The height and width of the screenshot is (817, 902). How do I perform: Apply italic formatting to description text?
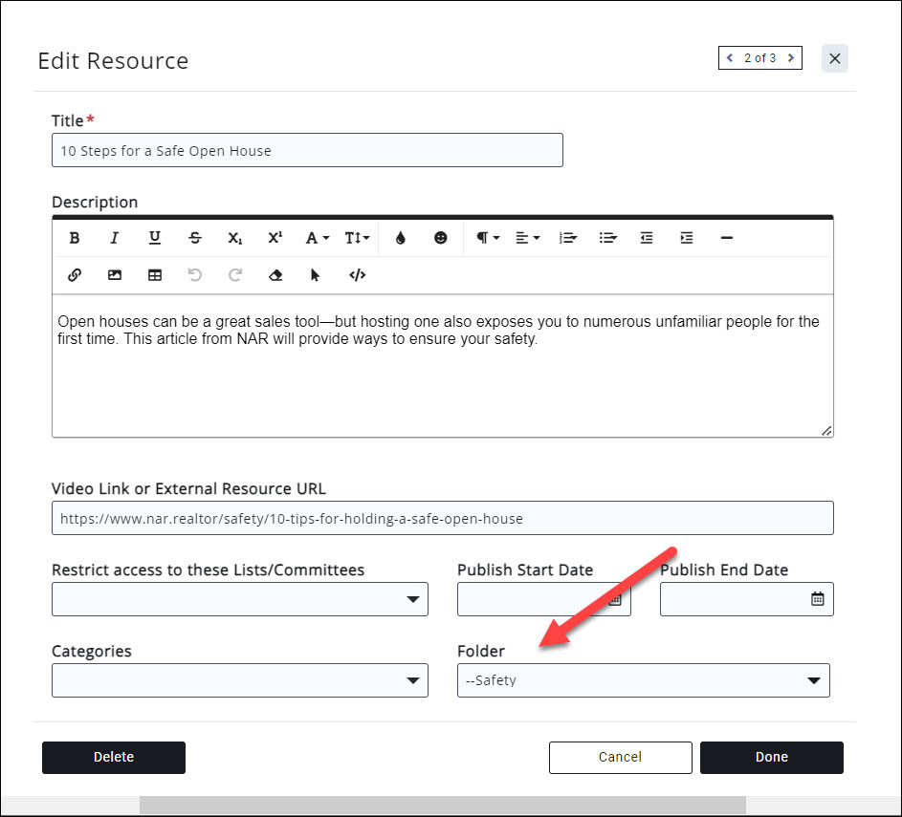[115, 238]
